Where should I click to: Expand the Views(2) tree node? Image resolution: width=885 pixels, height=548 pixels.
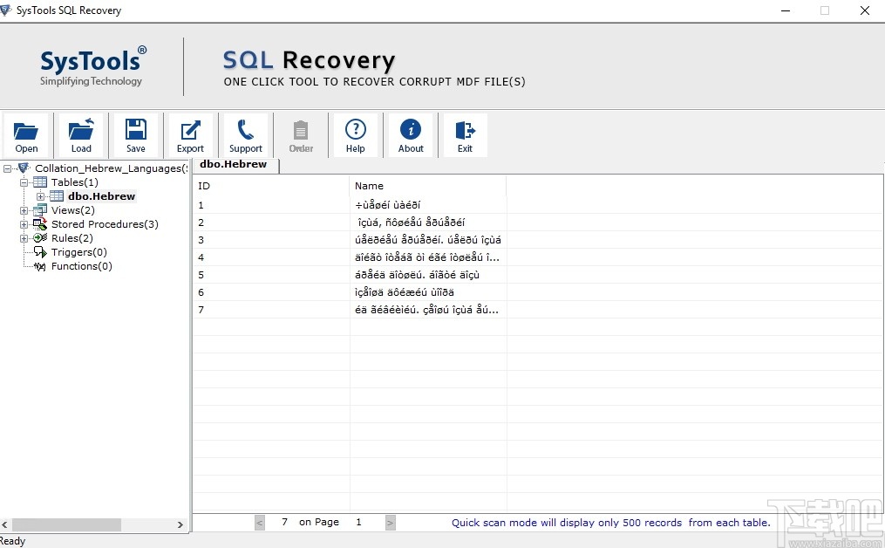(x=24, y=210)
